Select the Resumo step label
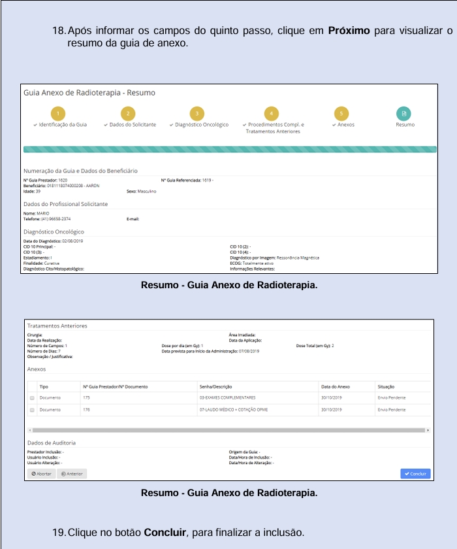Viewport: 457px width, 549px height. [x=405, y=125]
